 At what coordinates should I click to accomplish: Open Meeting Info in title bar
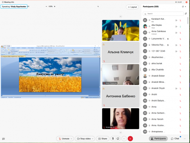click(x=8, y=2)
